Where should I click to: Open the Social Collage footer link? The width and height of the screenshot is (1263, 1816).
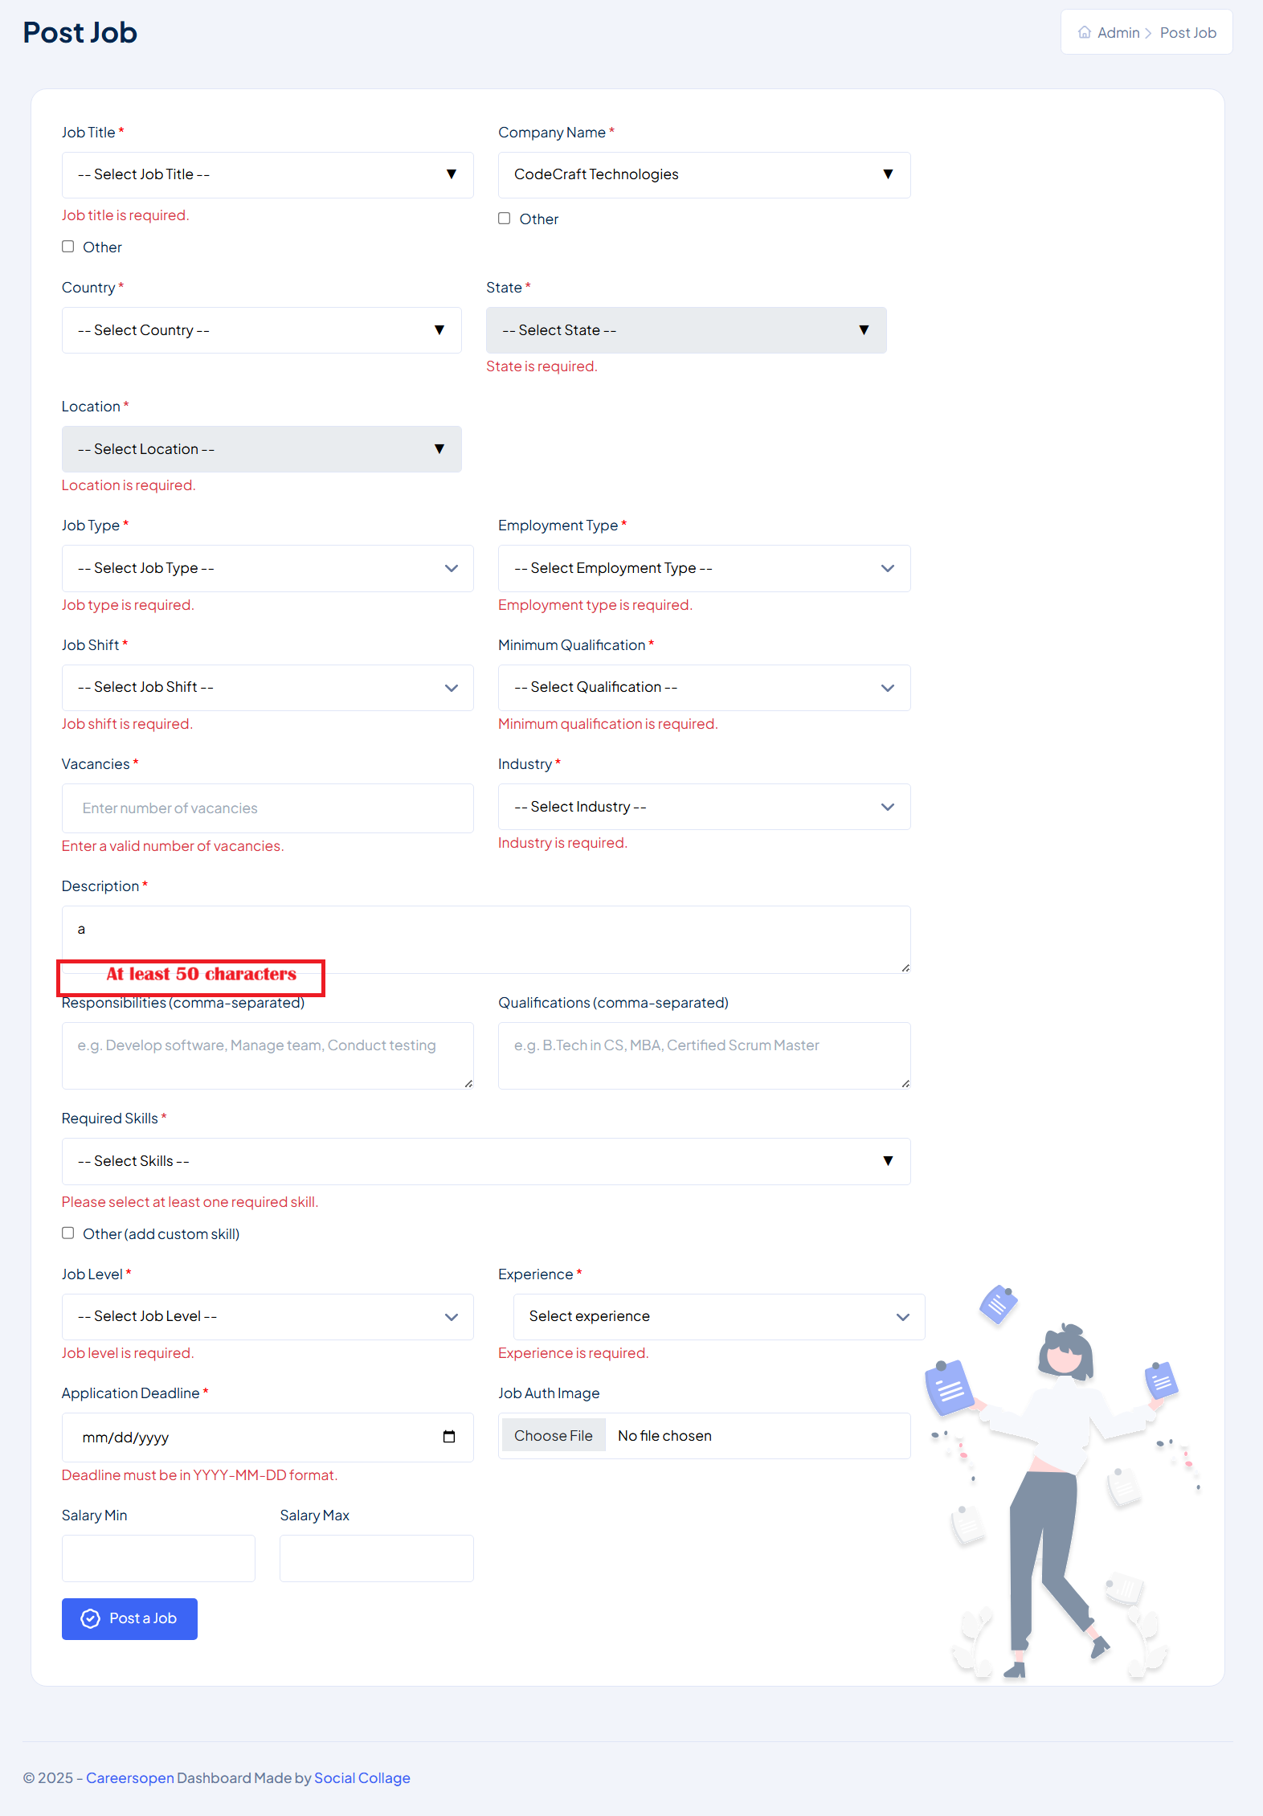(362, 1778)
